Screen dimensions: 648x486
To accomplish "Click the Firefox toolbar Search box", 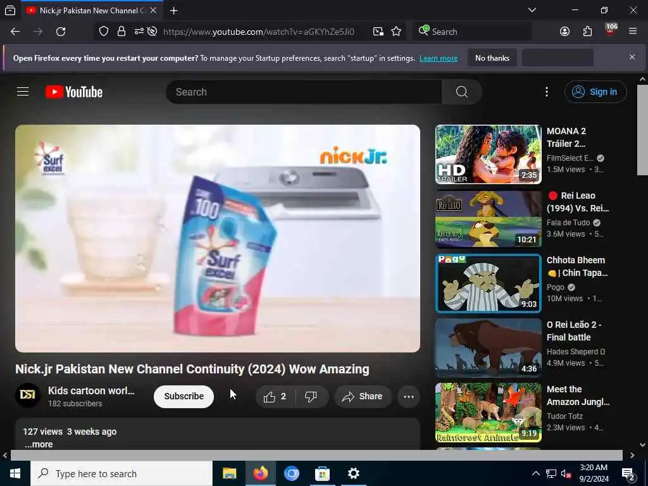I will (471, 32).
